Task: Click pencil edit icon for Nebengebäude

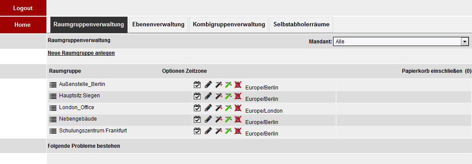Action: (x=208, y=119)
